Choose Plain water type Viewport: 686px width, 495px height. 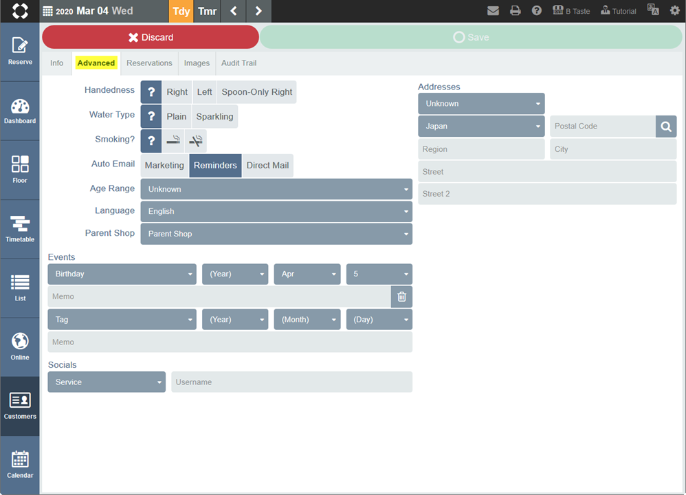[177, 116]
